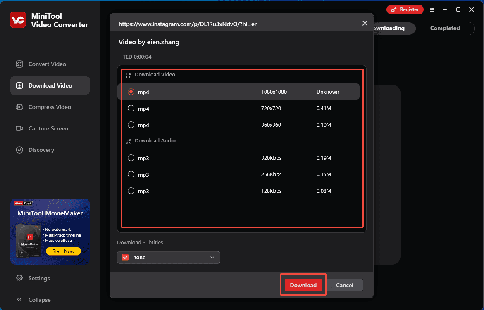Open Discovery section
The image size is (484, 310).
pos(50,150)
